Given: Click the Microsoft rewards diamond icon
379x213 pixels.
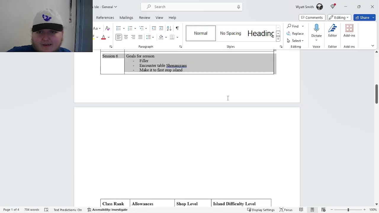Looking at the screenshot, I should (333, 7).
